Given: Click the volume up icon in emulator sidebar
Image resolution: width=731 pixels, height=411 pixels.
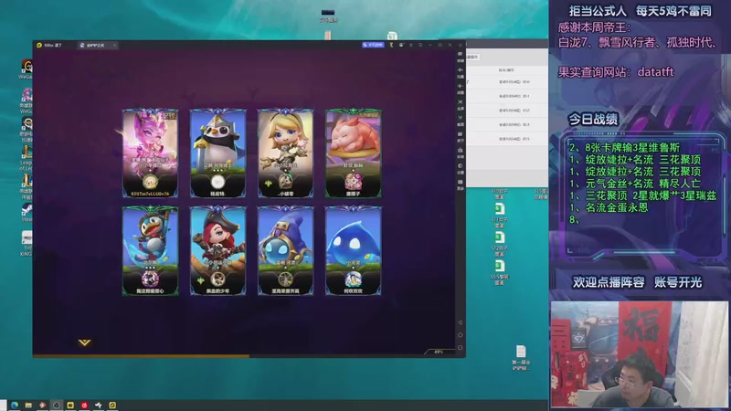Looking at the screenshot, I should 461,72.
